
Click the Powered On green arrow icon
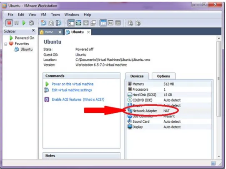pyautogui.click(x=11, y=38)
